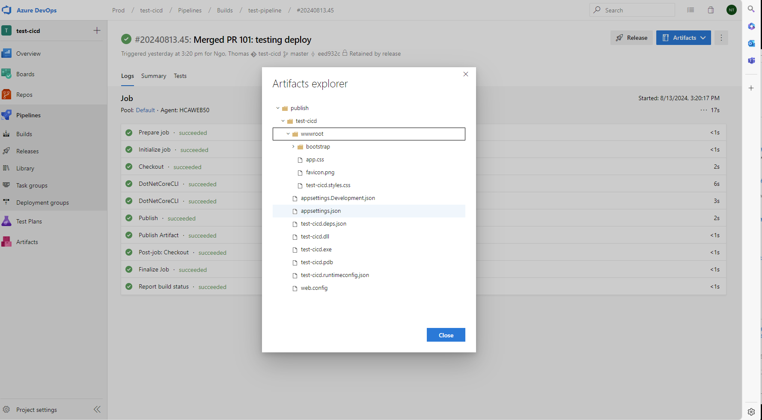Click the master branch link
The height and width of the screenshot is (420, 762).
click(299, 54)
